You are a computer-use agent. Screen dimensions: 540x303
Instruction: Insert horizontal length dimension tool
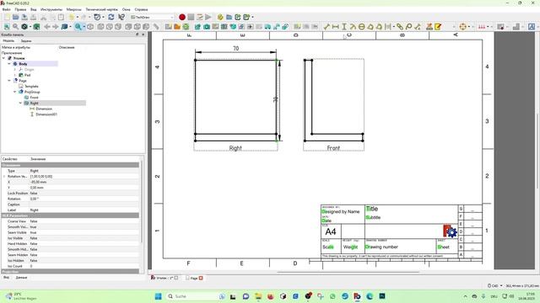click(x=336, y=26)
